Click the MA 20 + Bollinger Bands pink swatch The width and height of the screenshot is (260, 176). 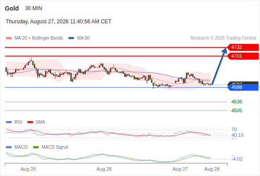coord(9,38)
